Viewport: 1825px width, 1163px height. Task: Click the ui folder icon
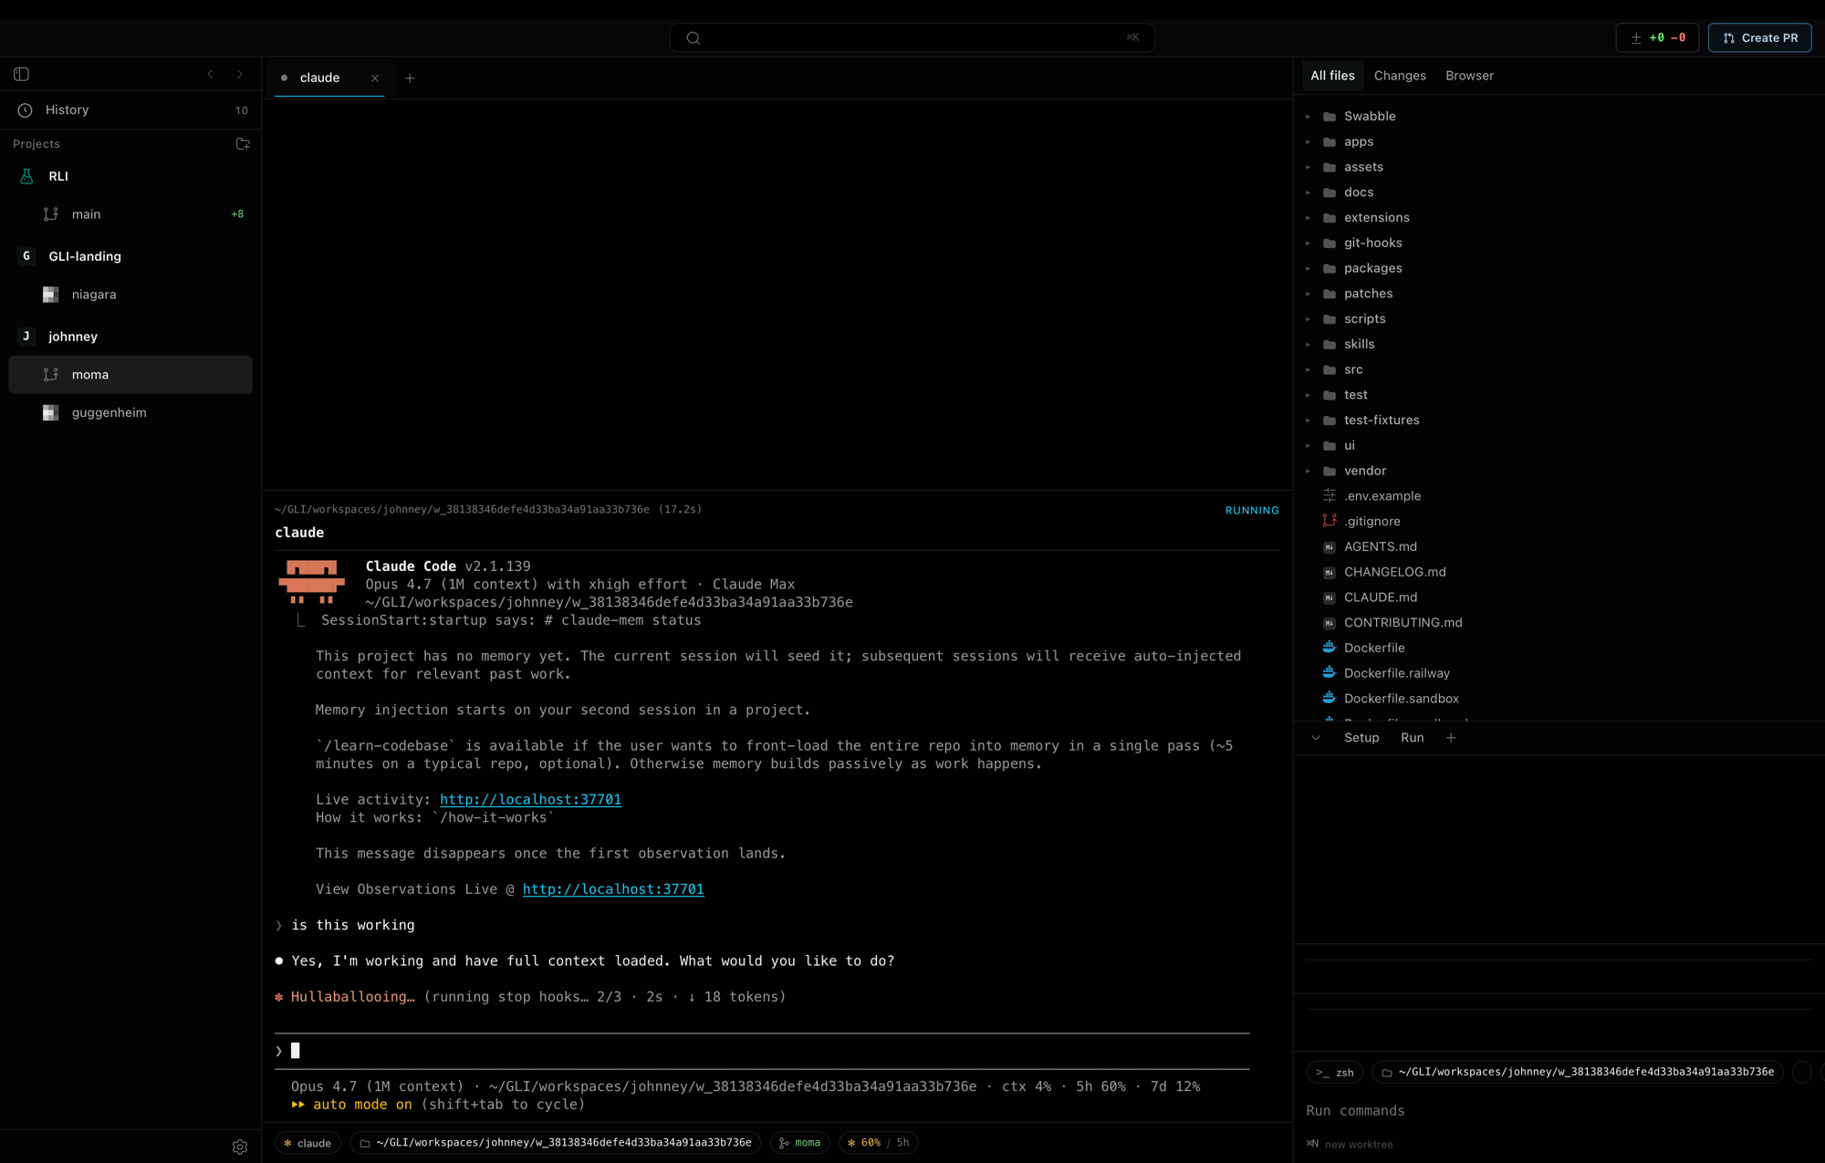coord(1330,446)
